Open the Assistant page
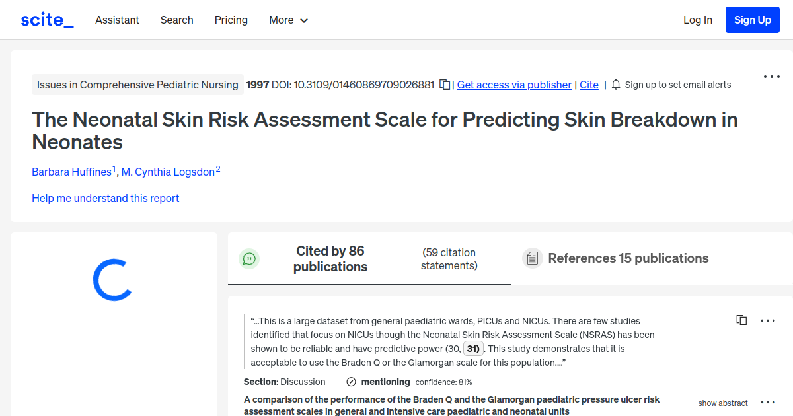This screenshot has width=793, height=416. coord(117,20)
